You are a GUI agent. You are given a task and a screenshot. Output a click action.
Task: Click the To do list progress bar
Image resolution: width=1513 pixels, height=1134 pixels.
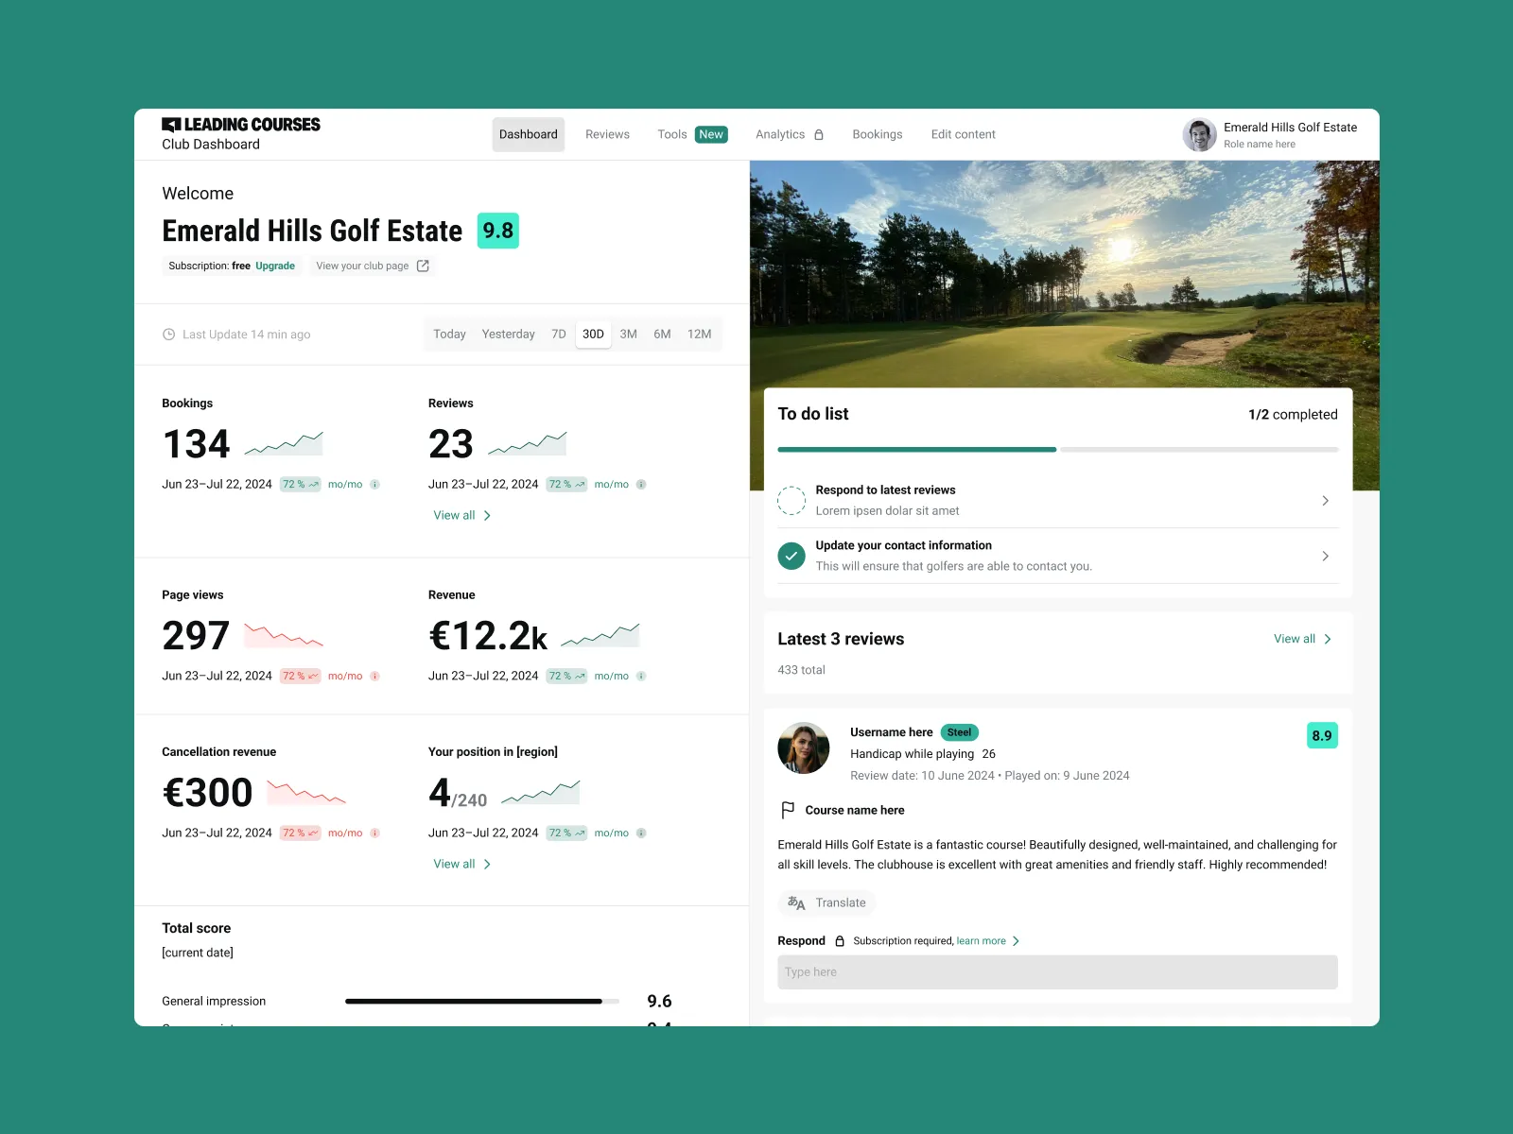(x=1058, y=450)
